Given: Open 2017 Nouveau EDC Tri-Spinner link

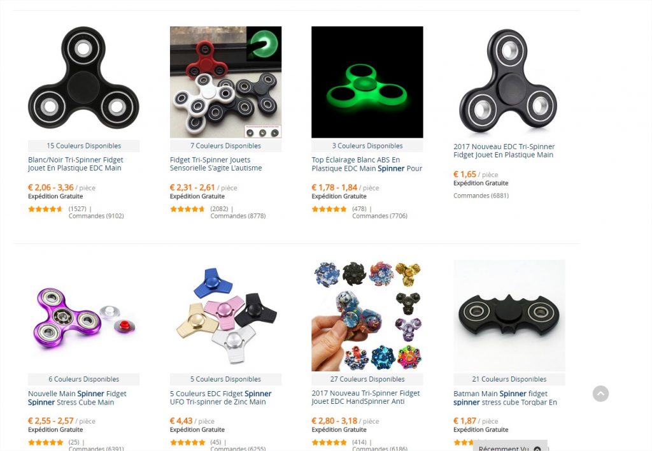Looking at the screenshot, I should (x=504, y=150).
